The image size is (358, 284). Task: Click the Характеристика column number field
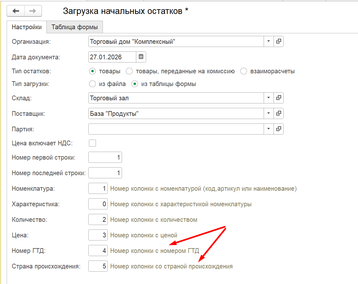click(98, 204)
